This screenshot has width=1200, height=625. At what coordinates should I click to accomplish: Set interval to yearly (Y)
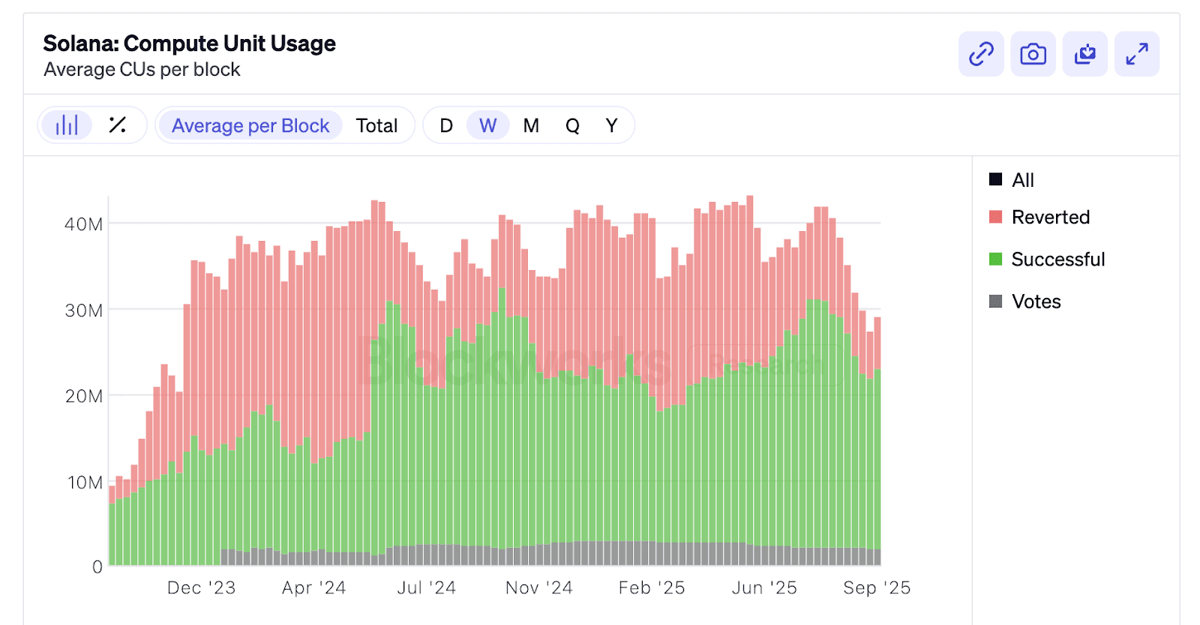(x=612, y=125)
